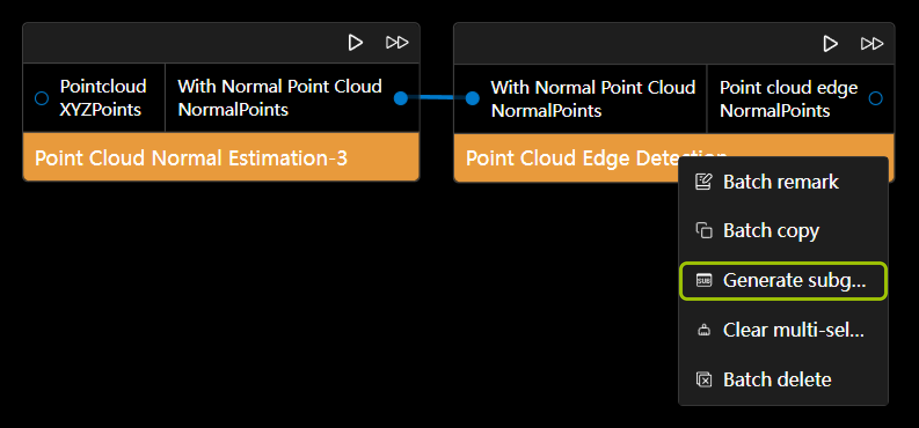
Task: Choose Batch delete from context menu
Action: [777, 379]
